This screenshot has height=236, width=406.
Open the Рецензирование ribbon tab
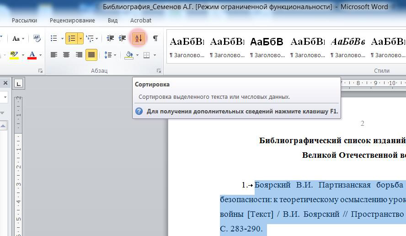point(72,20)
